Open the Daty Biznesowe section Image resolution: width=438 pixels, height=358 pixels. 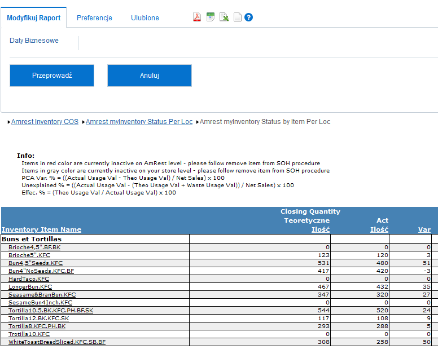[34, 41]
